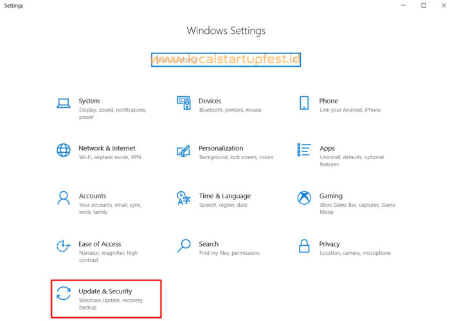Open the Accounts text label
Screen dimensions: 450x321
click(93, 196)
